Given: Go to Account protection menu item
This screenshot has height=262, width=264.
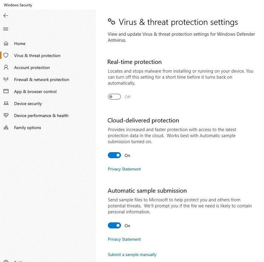Looking at the screenshot, I should pos(32,68).
